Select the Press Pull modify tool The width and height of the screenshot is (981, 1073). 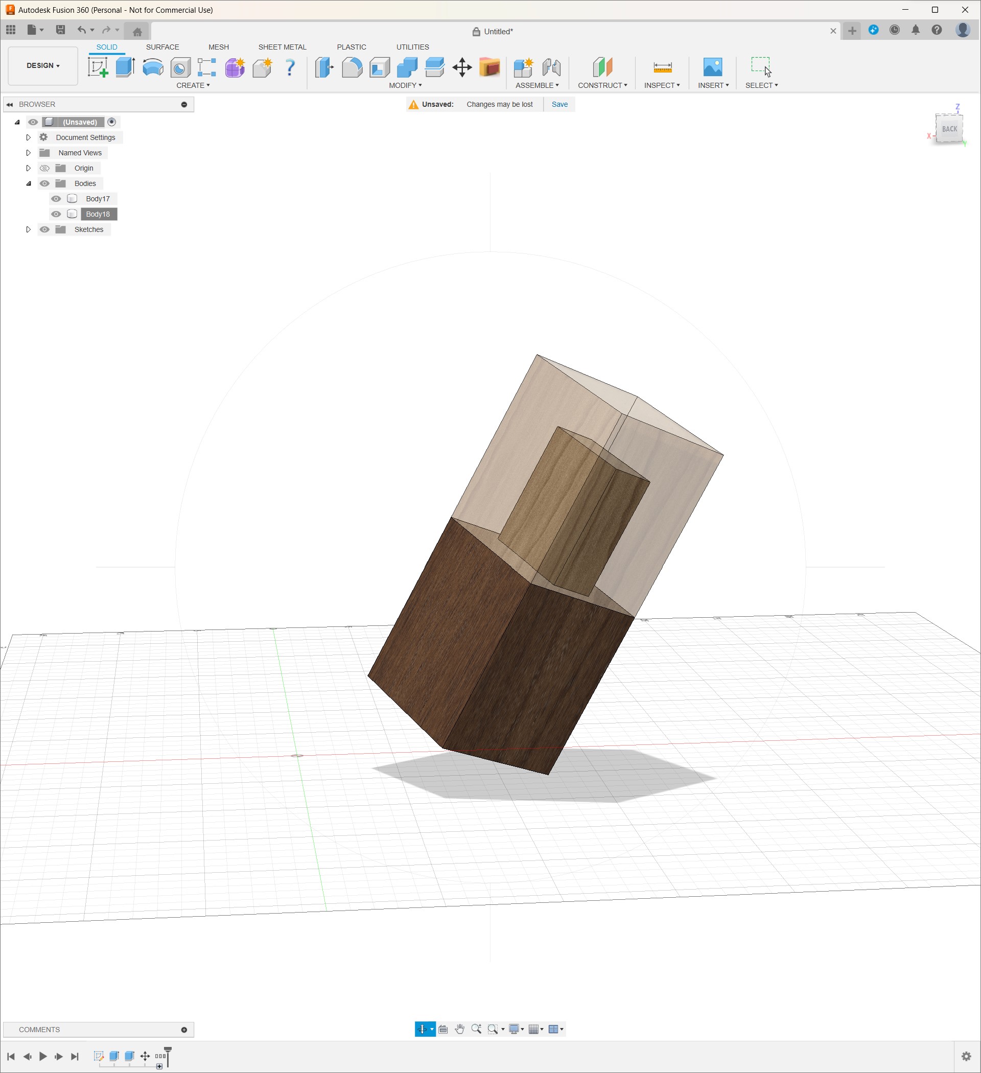(324, 68)
